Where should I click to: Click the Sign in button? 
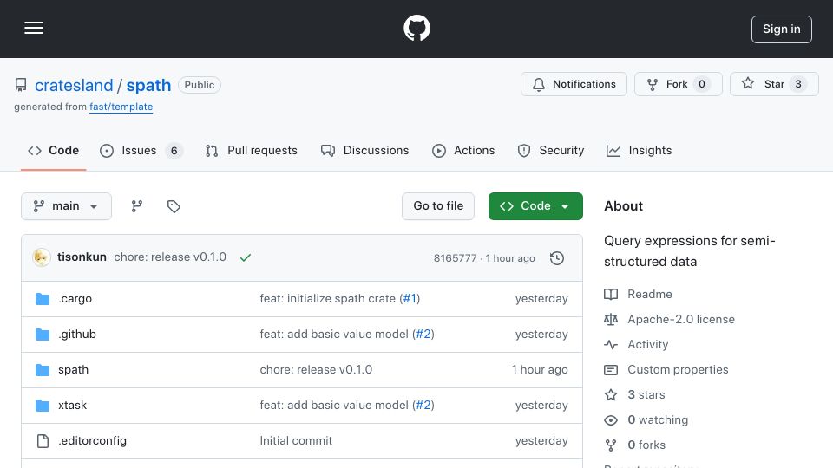781,29
